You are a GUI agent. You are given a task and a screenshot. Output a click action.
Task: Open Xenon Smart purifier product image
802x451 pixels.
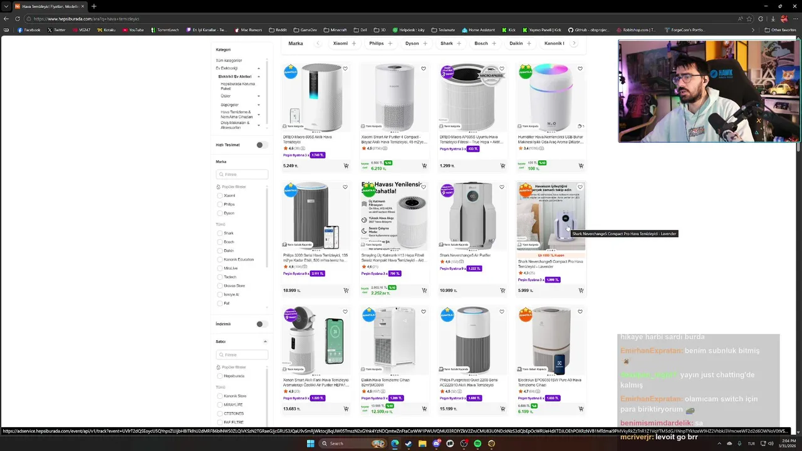pyautogui.click(x=316, y=340)
